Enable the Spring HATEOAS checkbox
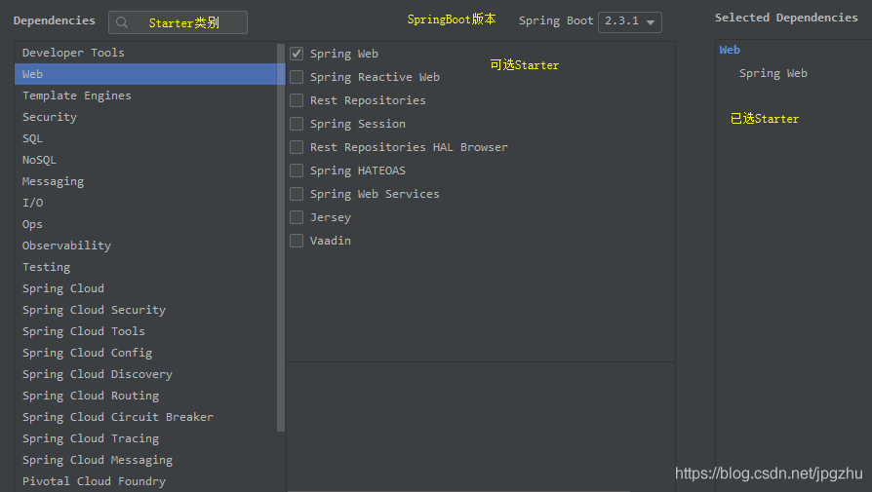 [297, 170]
